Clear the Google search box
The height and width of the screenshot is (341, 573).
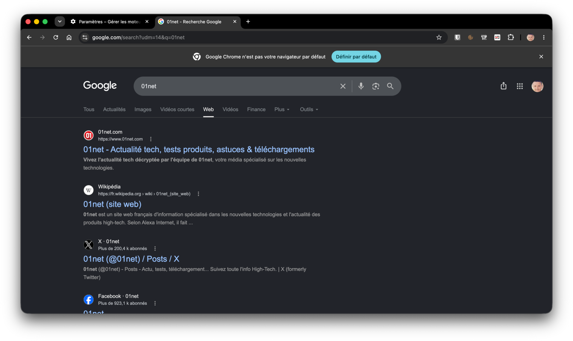(x=343, y=86)
